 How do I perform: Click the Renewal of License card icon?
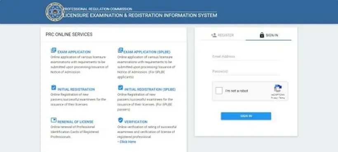(54, 120)
